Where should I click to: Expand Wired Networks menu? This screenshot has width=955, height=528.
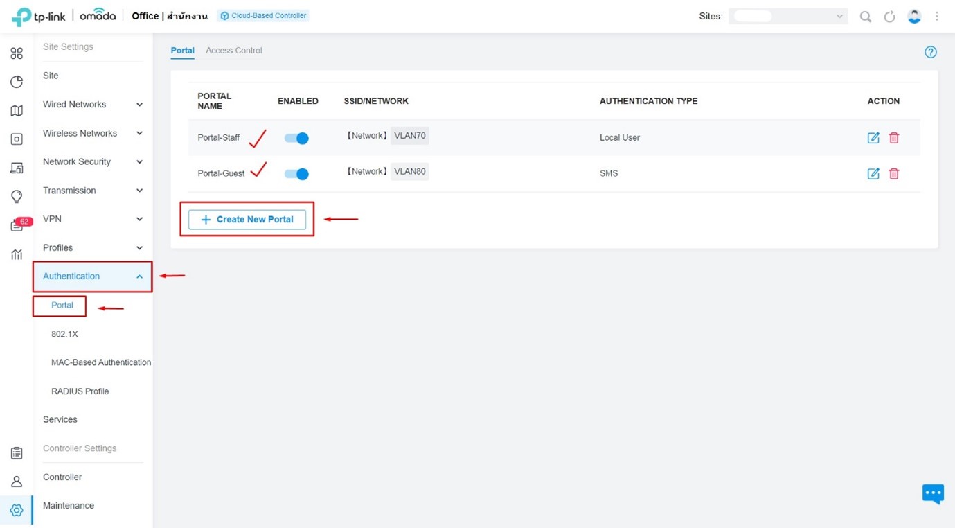(92, 105)
